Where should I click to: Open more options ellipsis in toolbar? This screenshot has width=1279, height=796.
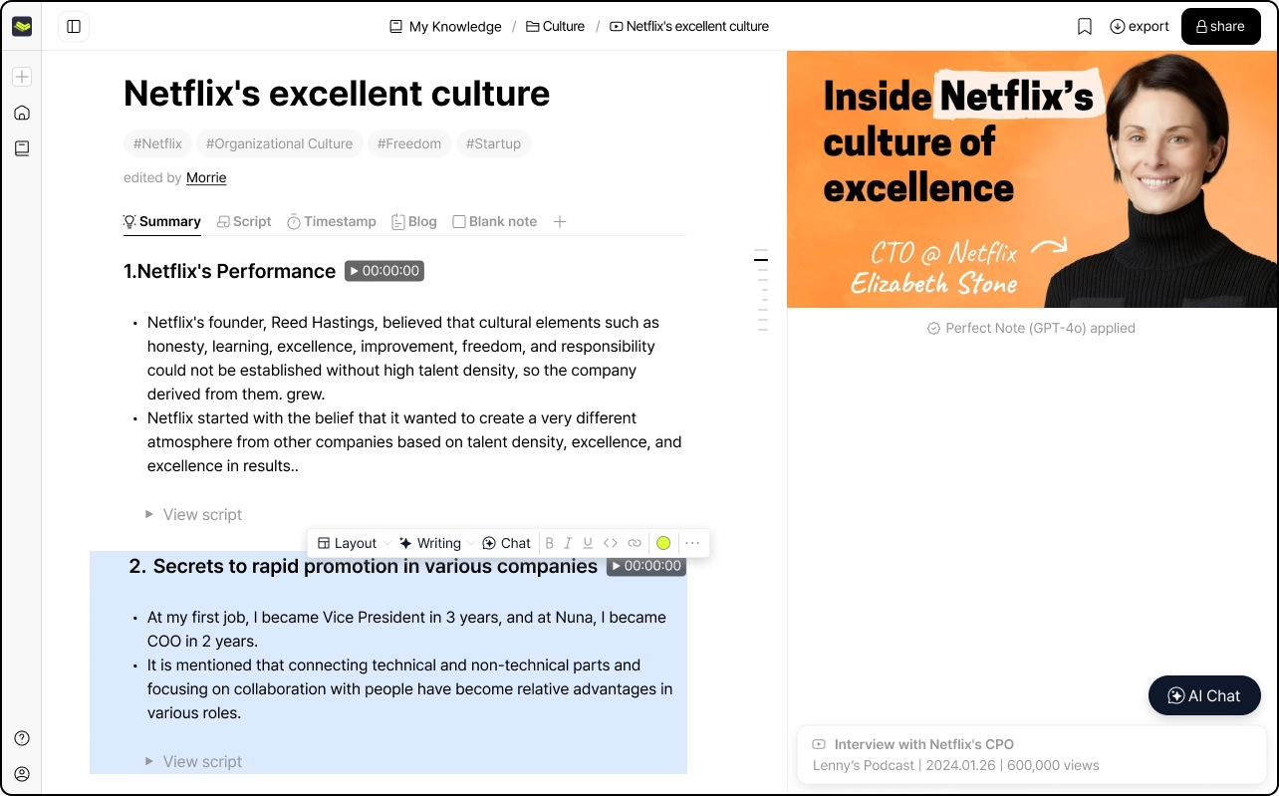[x=692, y=543]
